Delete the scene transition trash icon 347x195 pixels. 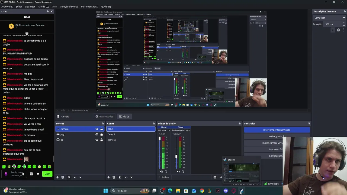338,30
